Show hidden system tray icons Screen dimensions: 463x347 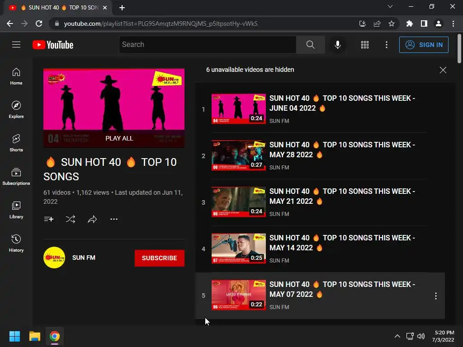[x=397, y=336]
